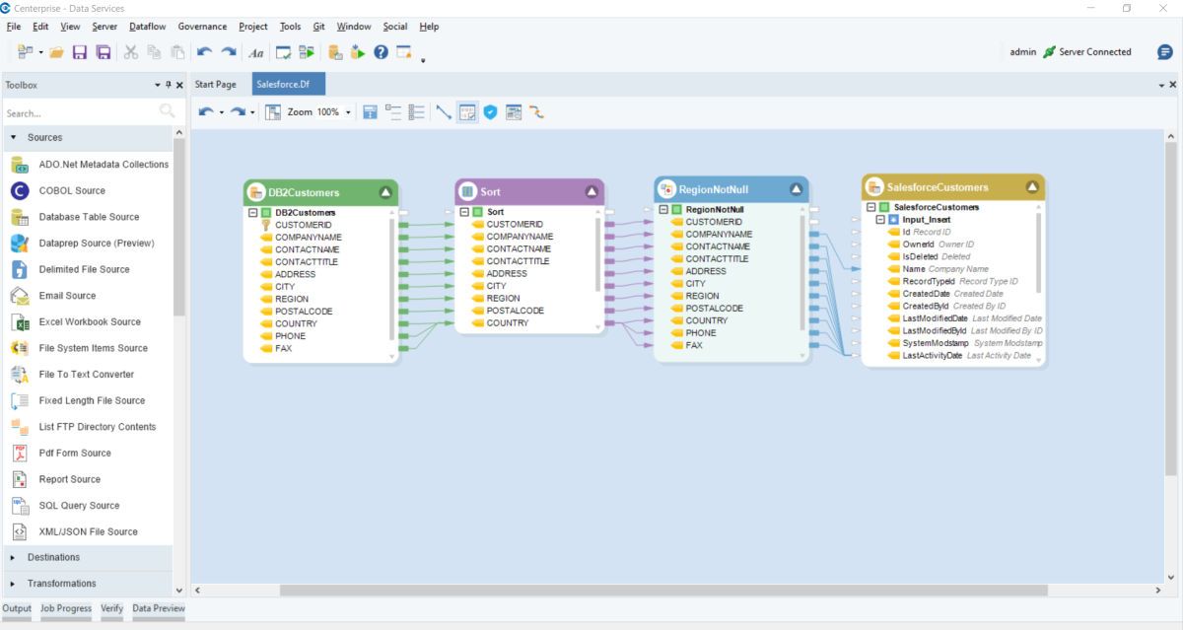This screenshot has width=1183, height=630.
Task: Select the Diagonal Link tool in the dataflow toolbar
Action: pyautogui.click(x=443, y=111)
